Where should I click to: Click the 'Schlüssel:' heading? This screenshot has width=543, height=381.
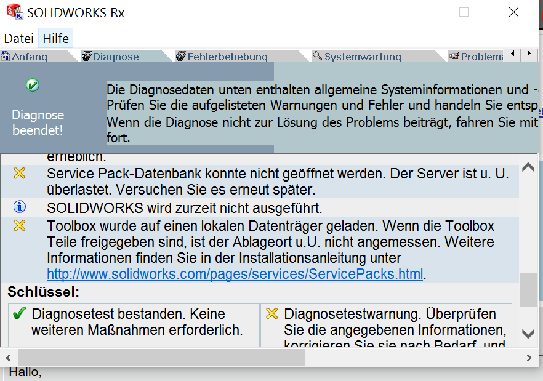coord(44,292)
